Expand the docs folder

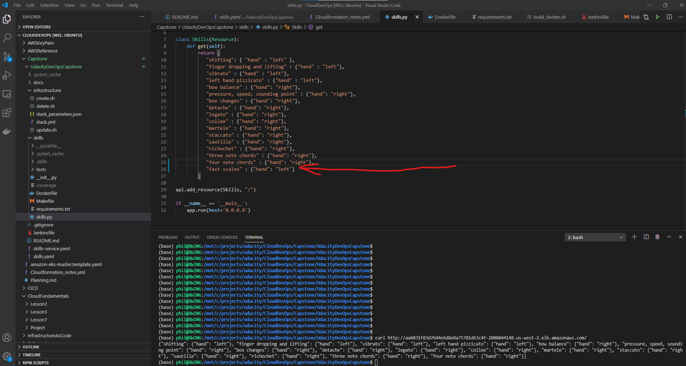(84, 83)
